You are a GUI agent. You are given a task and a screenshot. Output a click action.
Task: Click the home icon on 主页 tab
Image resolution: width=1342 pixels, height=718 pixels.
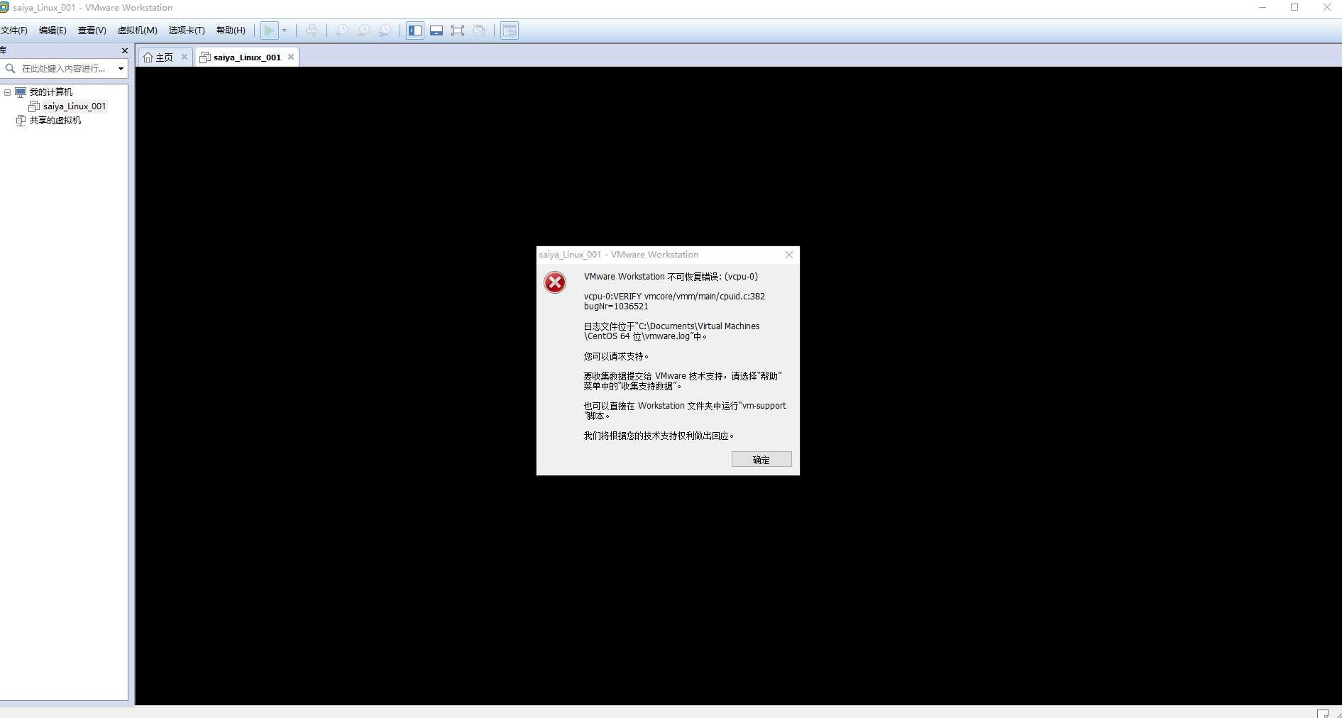[148, 57]
